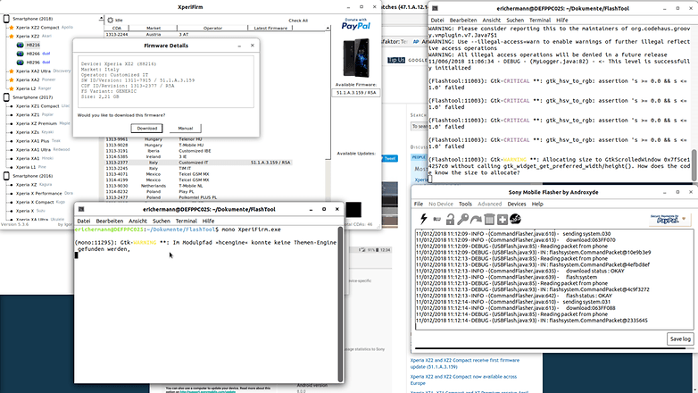
Task: Click globe icon beside H8216 variant
Action: click(x=20, y=45)
